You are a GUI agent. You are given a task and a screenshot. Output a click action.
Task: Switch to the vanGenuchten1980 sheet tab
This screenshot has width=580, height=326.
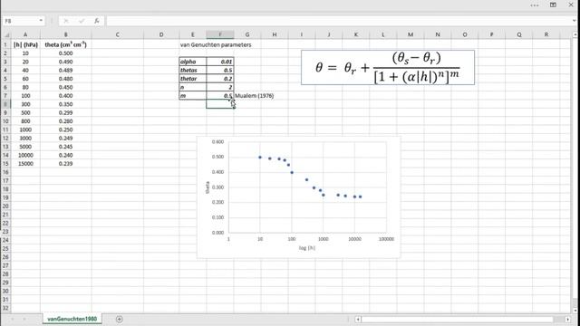pos(72,319)
